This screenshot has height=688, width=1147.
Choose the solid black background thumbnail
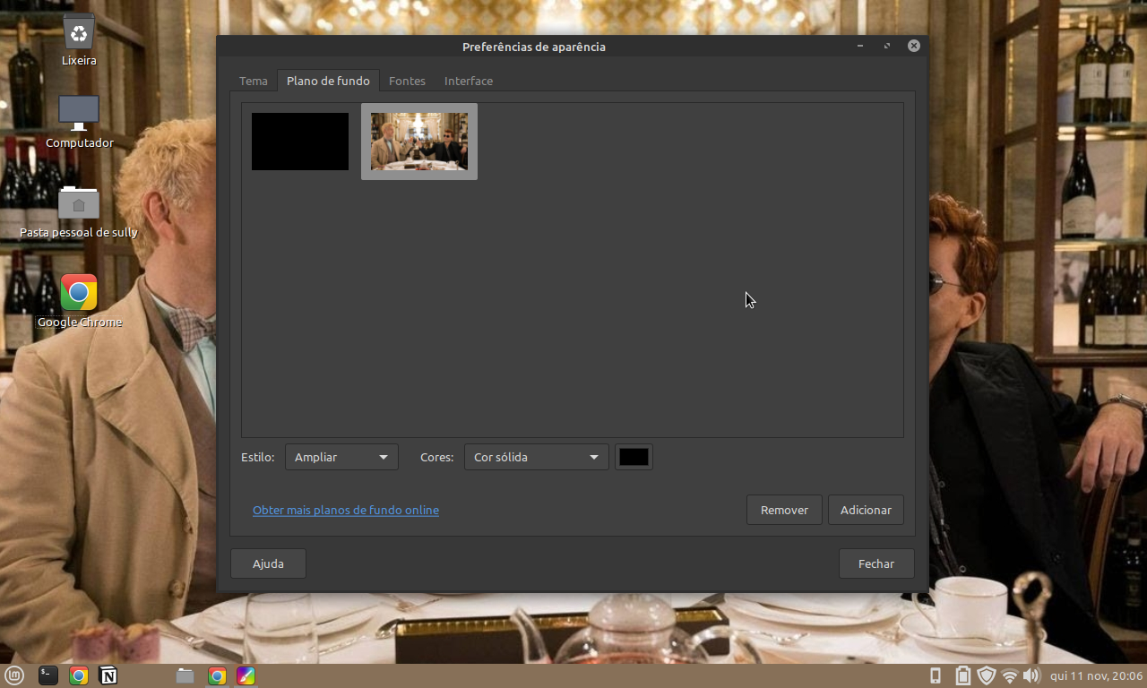point(300,142)
